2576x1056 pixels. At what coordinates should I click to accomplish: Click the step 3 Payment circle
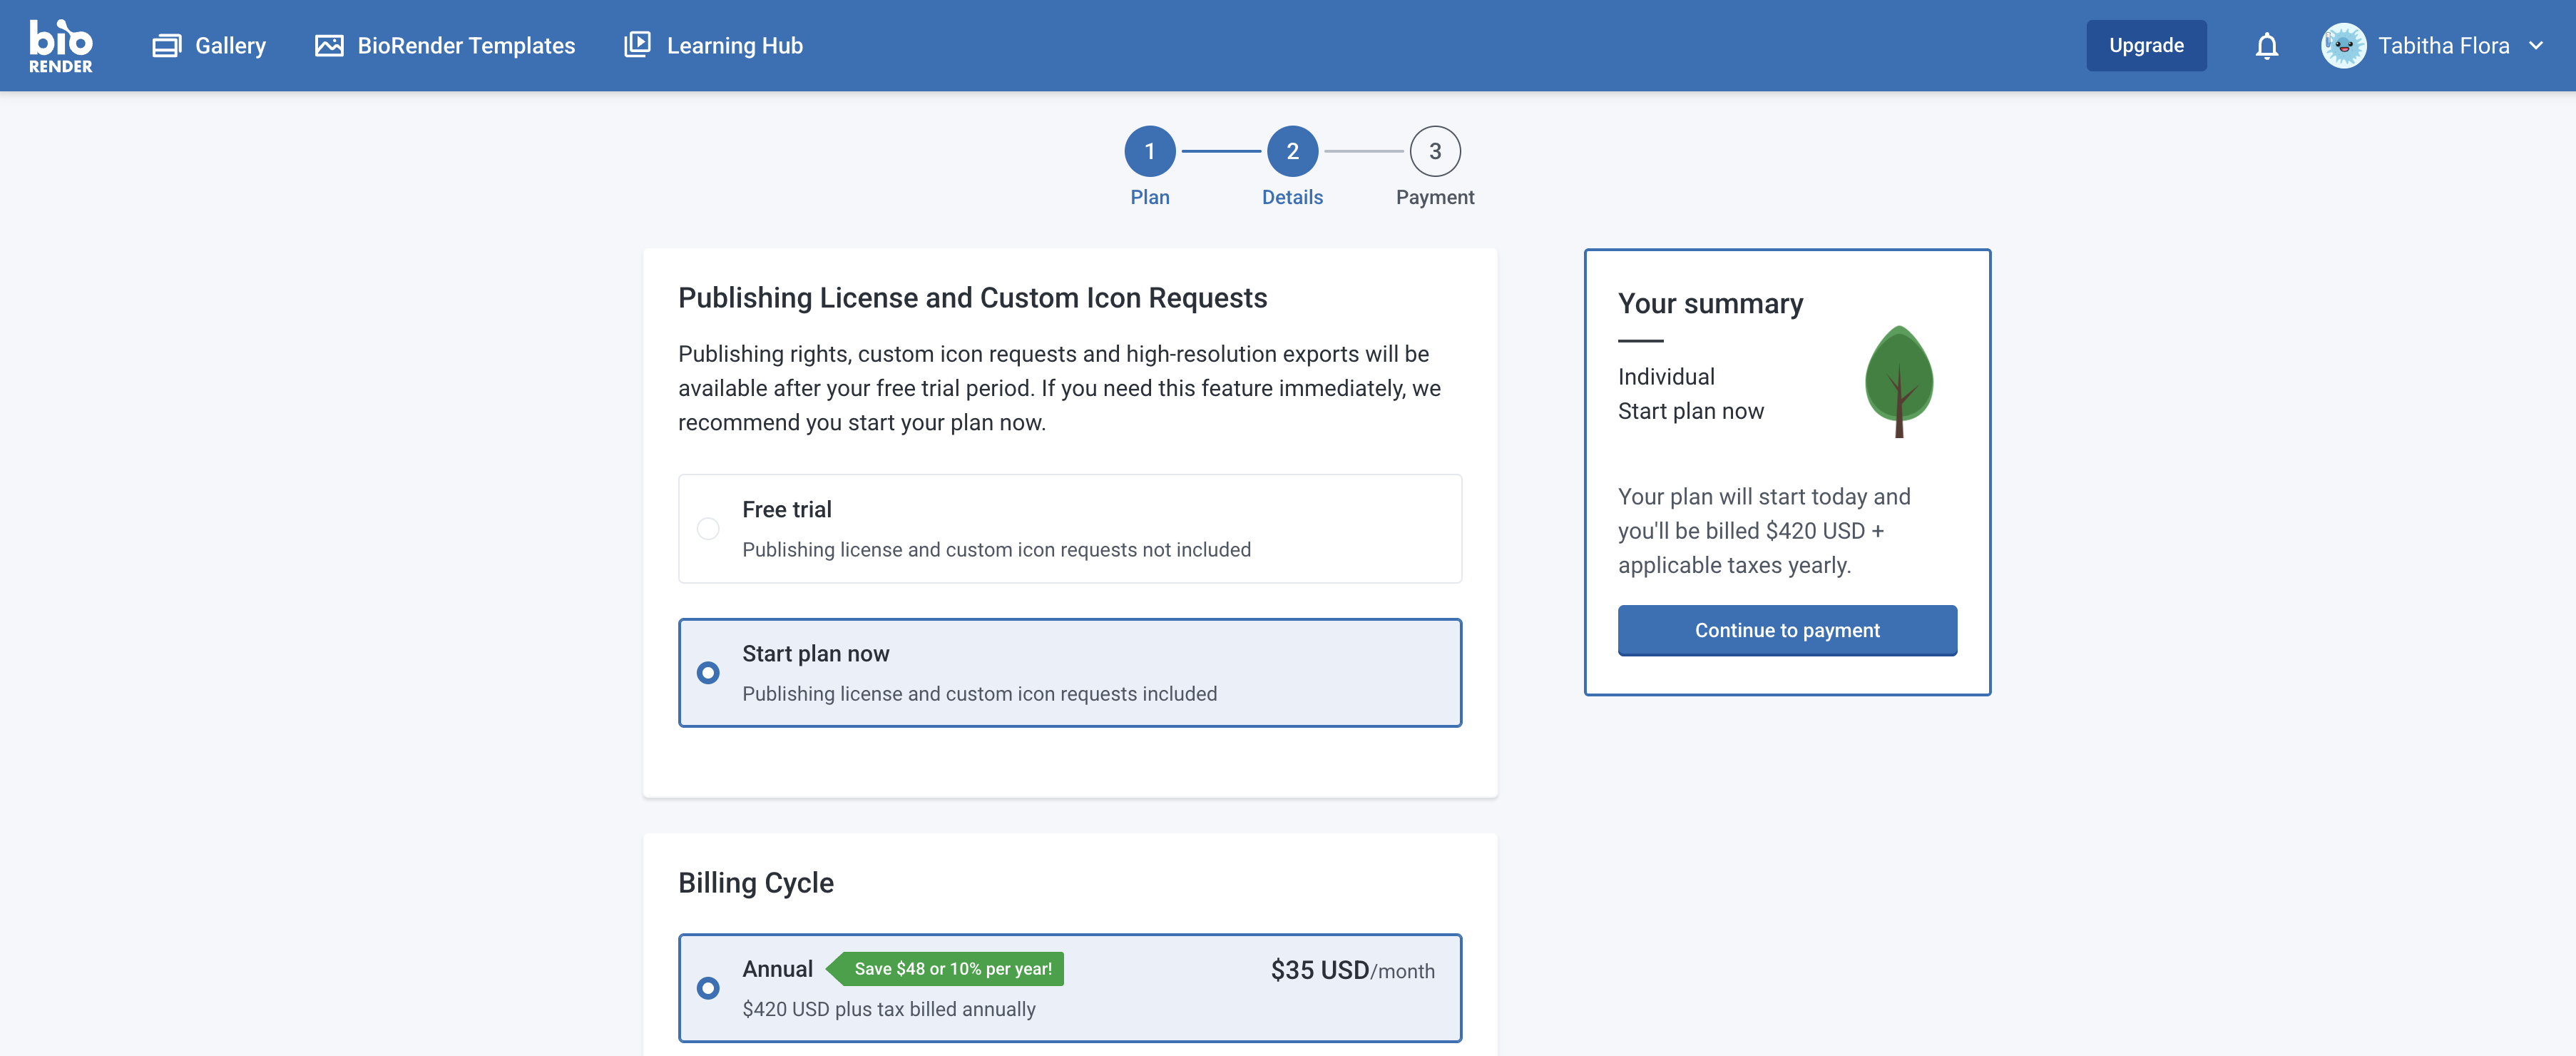tap(1434, 151)
